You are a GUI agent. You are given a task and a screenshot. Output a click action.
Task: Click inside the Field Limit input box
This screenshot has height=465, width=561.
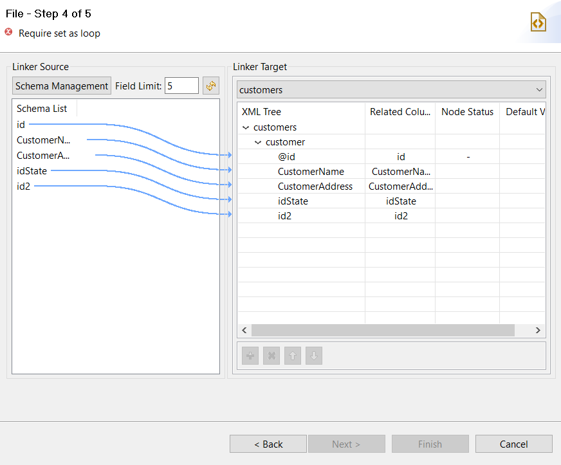[x=180, y=85]
